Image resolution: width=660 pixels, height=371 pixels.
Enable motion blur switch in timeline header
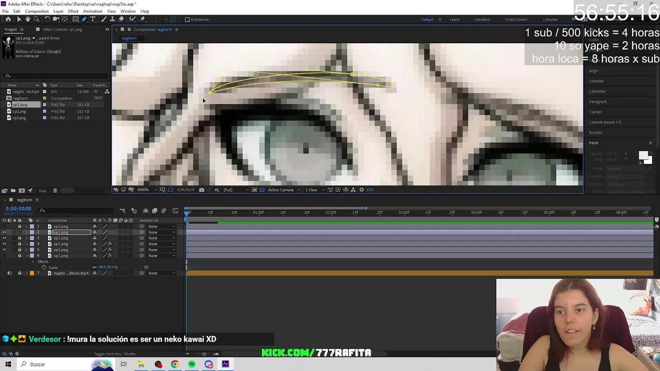pyautogui.click(x=163, y=211)
